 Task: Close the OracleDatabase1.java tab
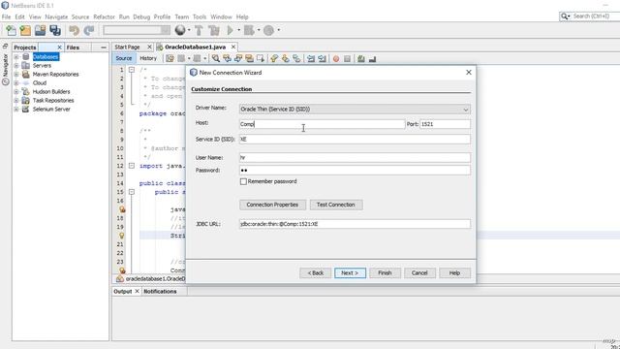tap(233, 48)
